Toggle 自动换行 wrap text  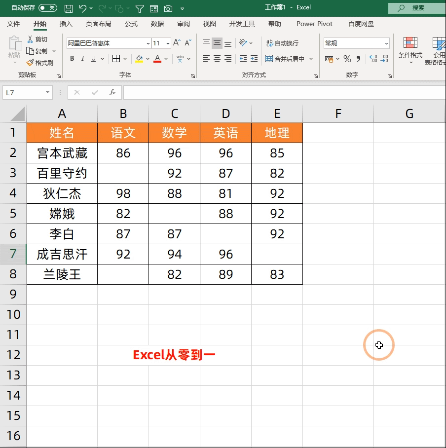point(282,43)
